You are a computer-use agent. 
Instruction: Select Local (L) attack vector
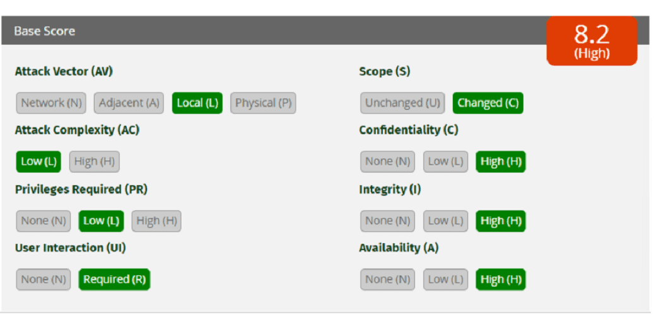point(197,103)
